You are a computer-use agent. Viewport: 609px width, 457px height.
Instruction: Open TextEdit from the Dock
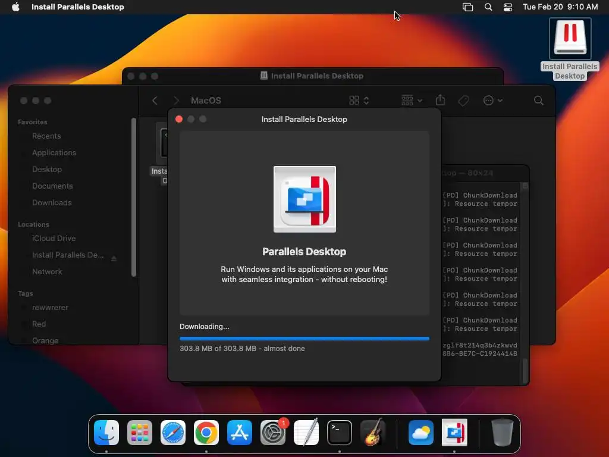pyautogui.click(x=306, y=432)
